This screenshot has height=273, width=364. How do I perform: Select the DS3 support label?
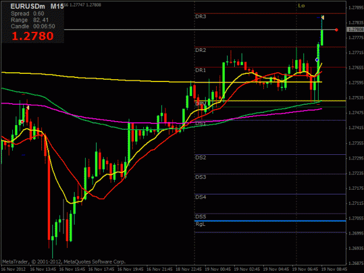point(200,177)
